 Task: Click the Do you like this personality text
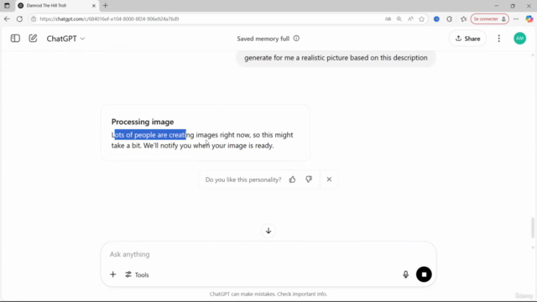pos(243,180)
